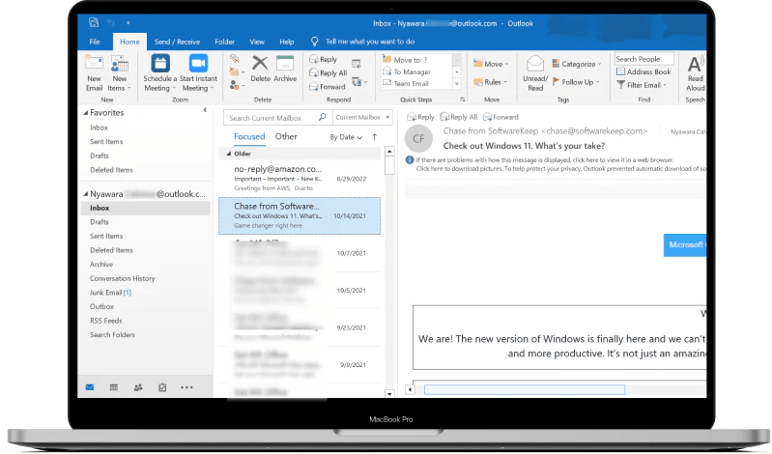Collapse the Favorites section

86,113
